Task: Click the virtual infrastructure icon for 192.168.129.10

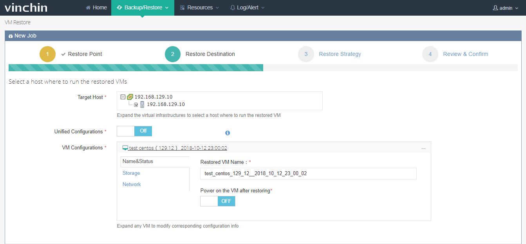Action: tap(129, 97)
